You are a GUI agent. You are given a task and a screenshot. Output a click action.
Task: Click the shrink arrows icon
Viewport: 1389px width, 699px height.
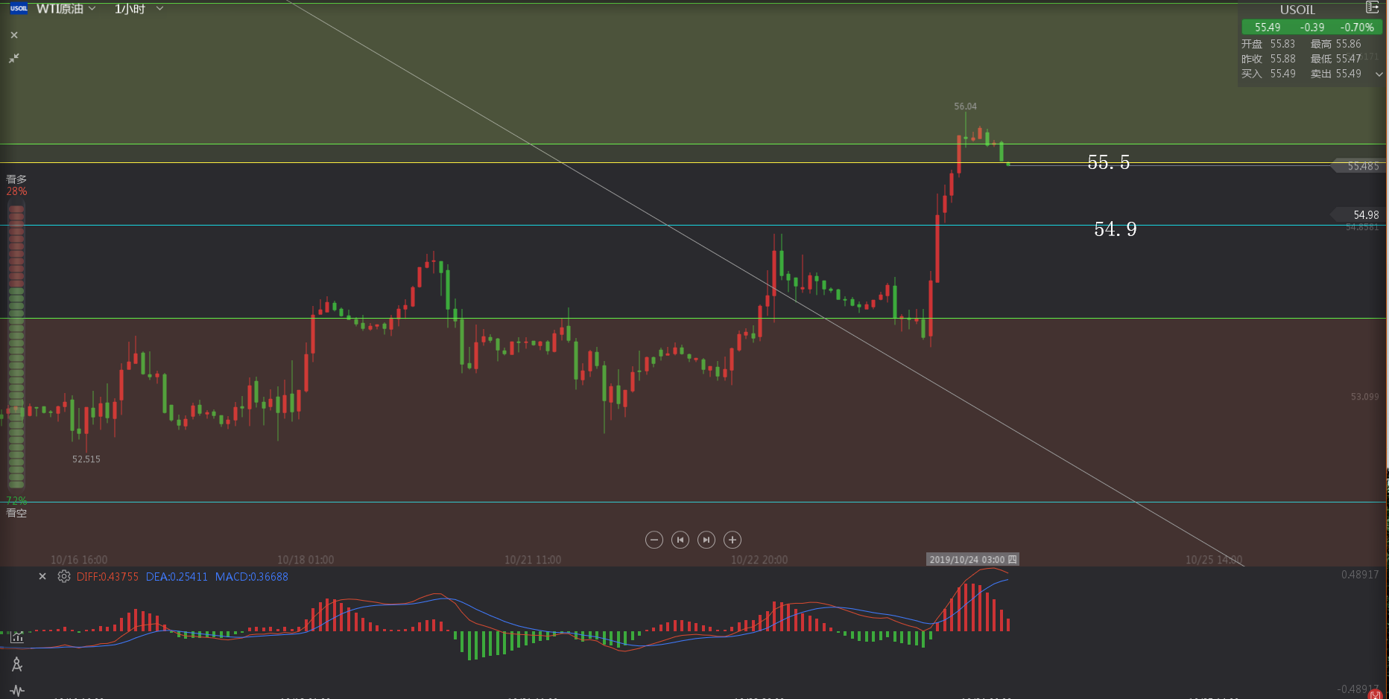point(14,58)
